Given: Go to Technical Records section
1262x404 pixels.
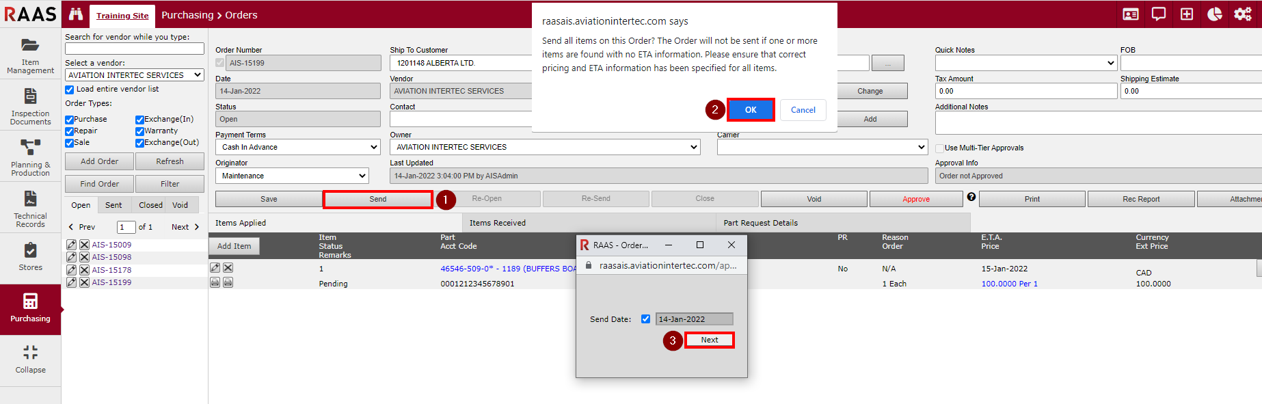Looking at the screenshot, I should (x=30, y=209).
